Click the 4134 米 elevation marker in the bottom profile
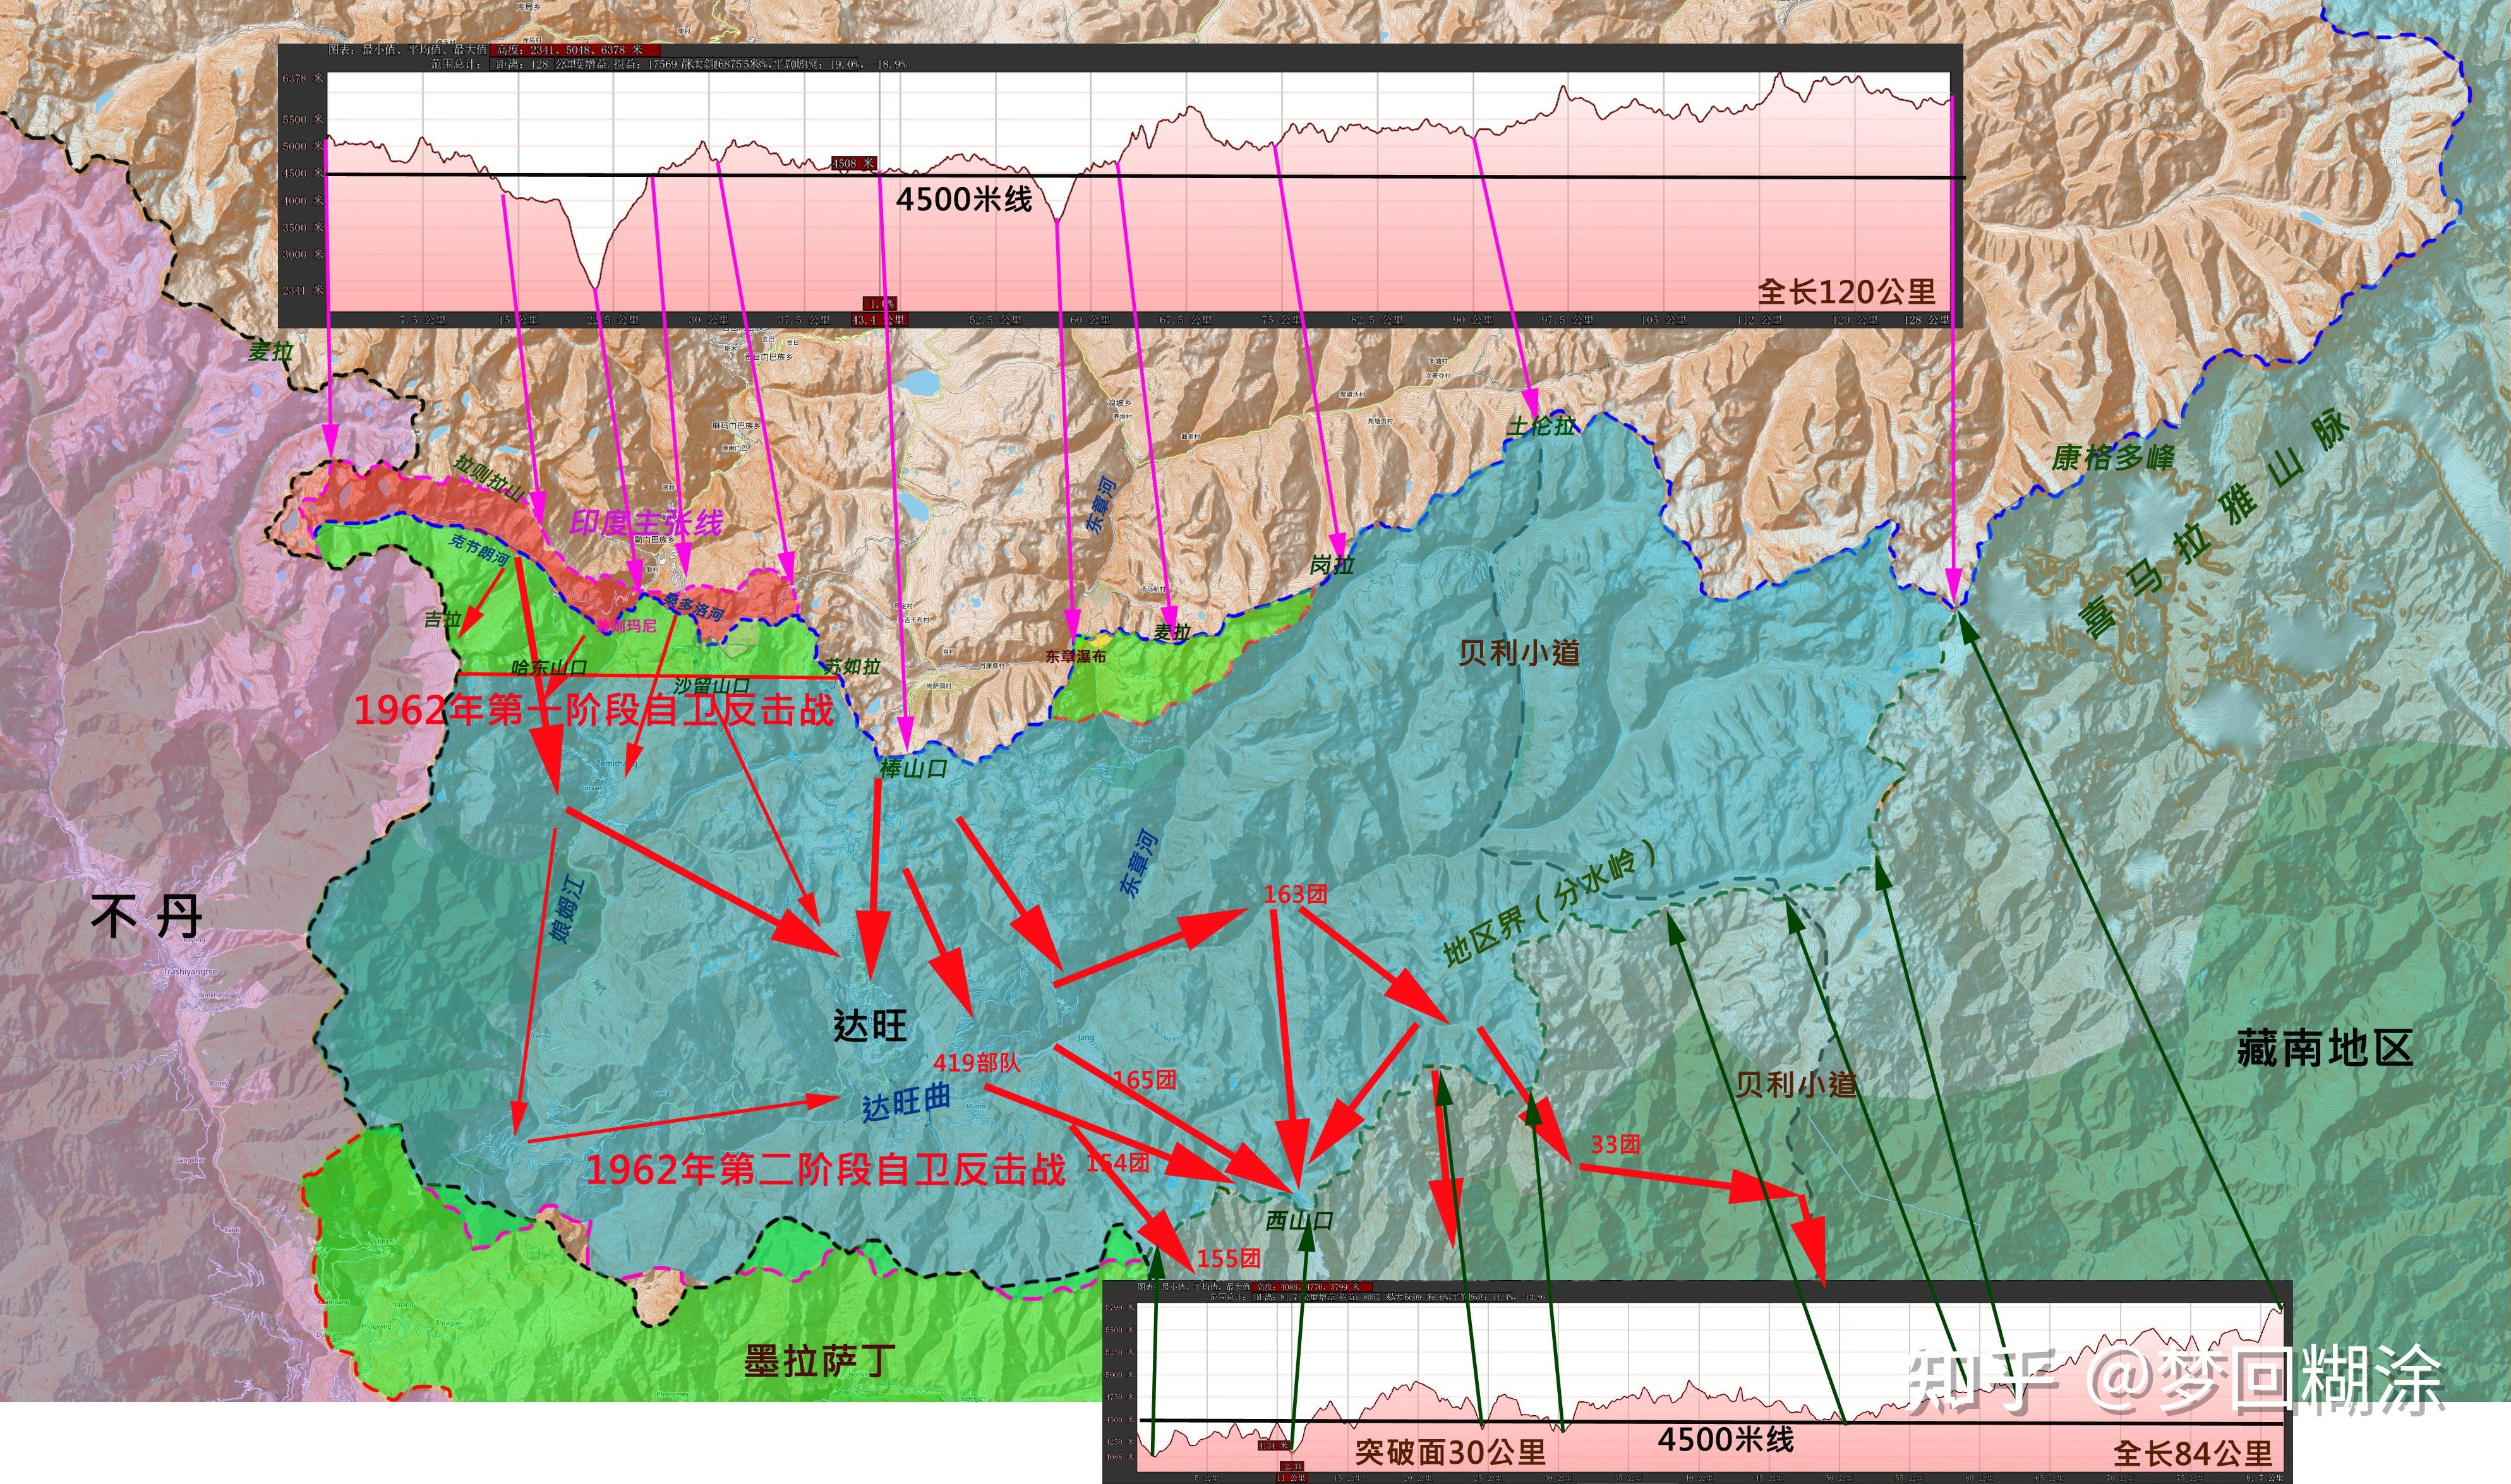This screenshot has width=2511, height=1484. click(1273, 1445)
